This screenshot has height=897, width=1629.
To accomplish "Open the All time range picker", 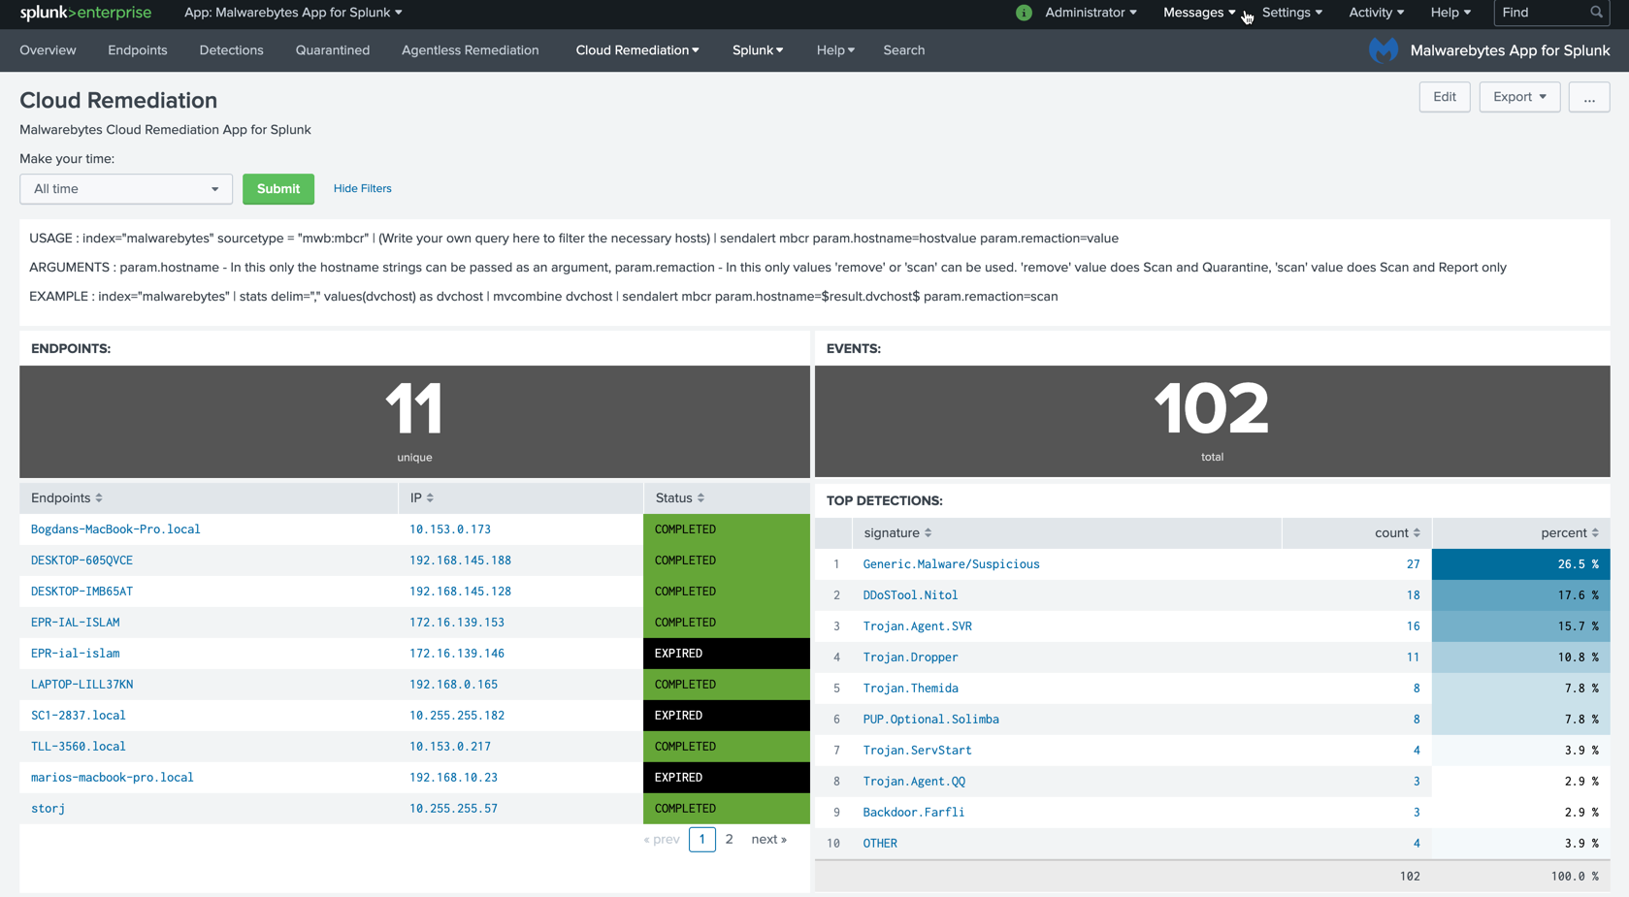I will coord(126,189).
